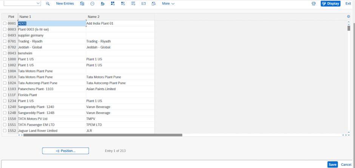Open the command field dropdown

(x=38, y=3)
